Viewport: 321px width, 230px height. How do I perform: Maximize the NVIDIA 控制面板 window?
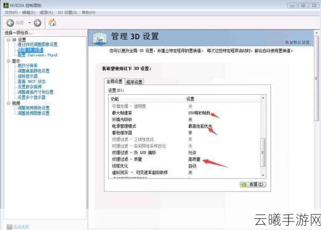[303, 5]
